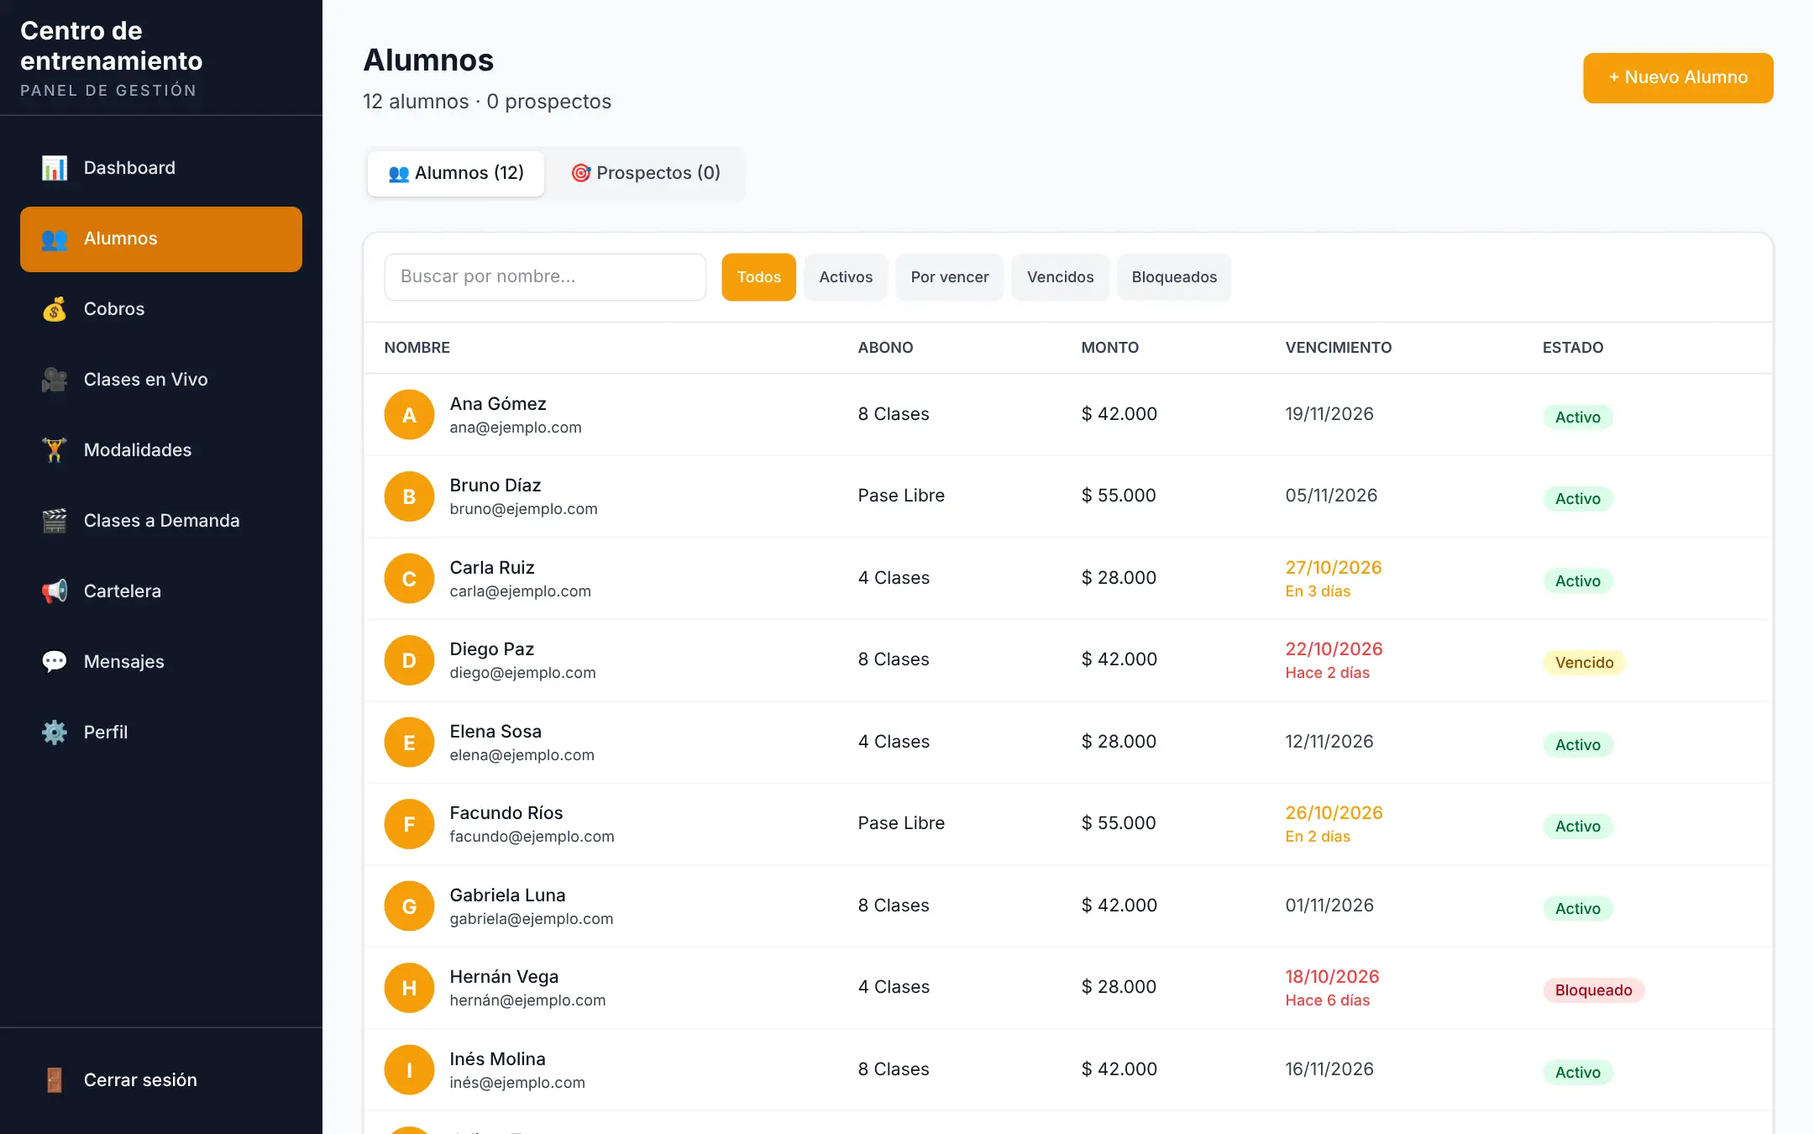Click Gabriela Luna's avatar letter G
This screenshot has width=1814, height=1134.
(x=409, y=906)
